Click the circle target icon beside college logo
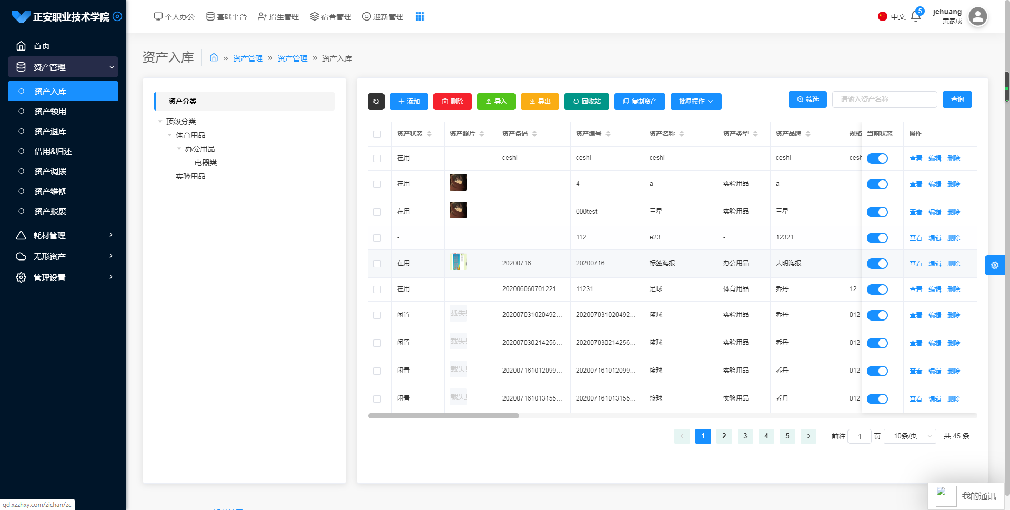This screenshot has width=1010, height=510. [117, 16]
